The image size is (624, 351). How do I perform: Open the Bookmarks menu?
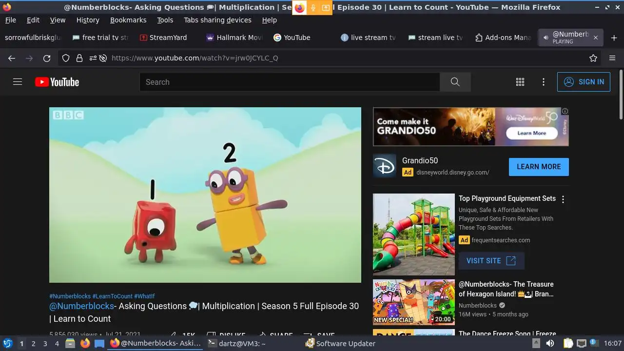pos(128,20)
